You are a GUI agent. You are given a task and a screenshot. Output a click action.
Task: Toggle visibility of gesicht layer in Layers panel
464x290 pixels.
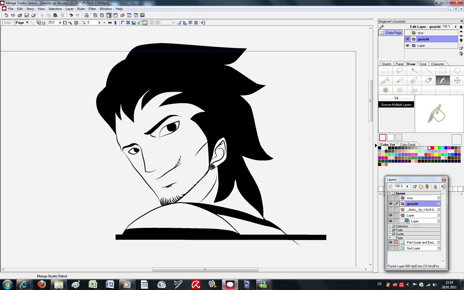pyautogui.click(x=391, y=204)
